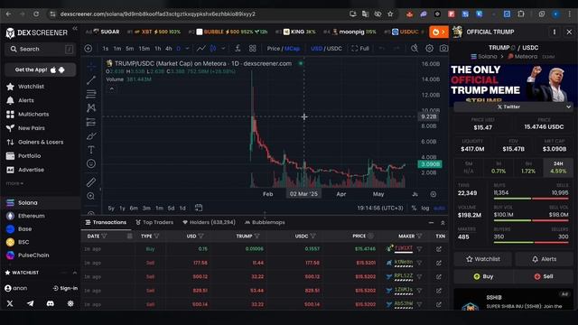Open the DATE column filter
Viewport: 578px width, 325px height.
[x=105, y=236]
